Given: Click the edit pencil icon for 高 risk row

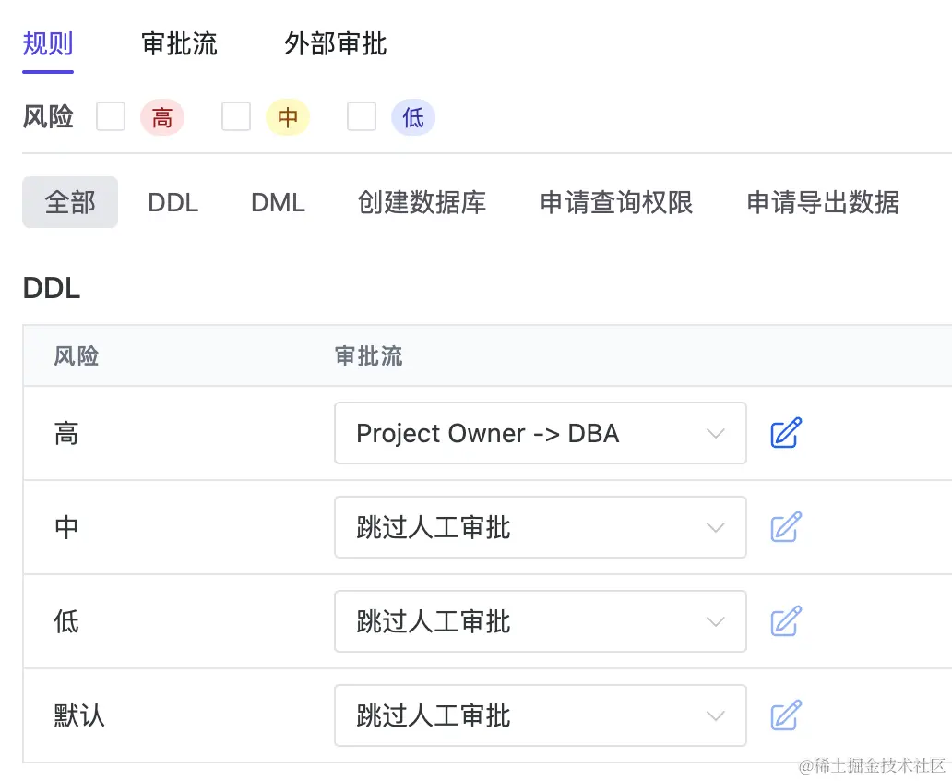Looking at the screenshot, I should tap(786, 433).
